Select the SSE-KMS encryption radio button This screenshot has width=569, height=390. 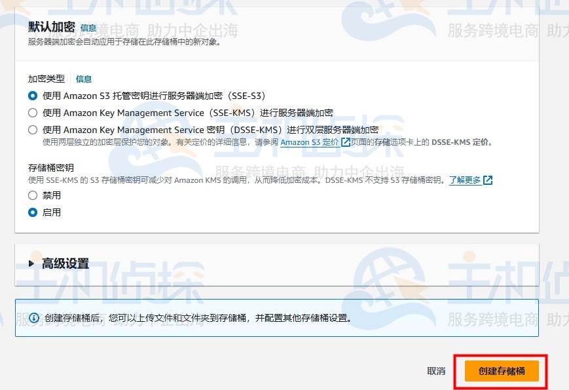[x=33, y=112]
